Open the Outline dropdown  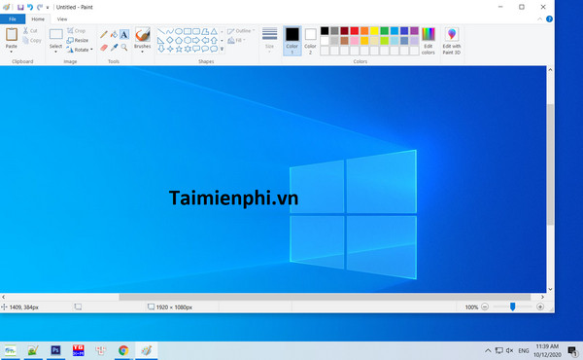(x=241, y=31)
